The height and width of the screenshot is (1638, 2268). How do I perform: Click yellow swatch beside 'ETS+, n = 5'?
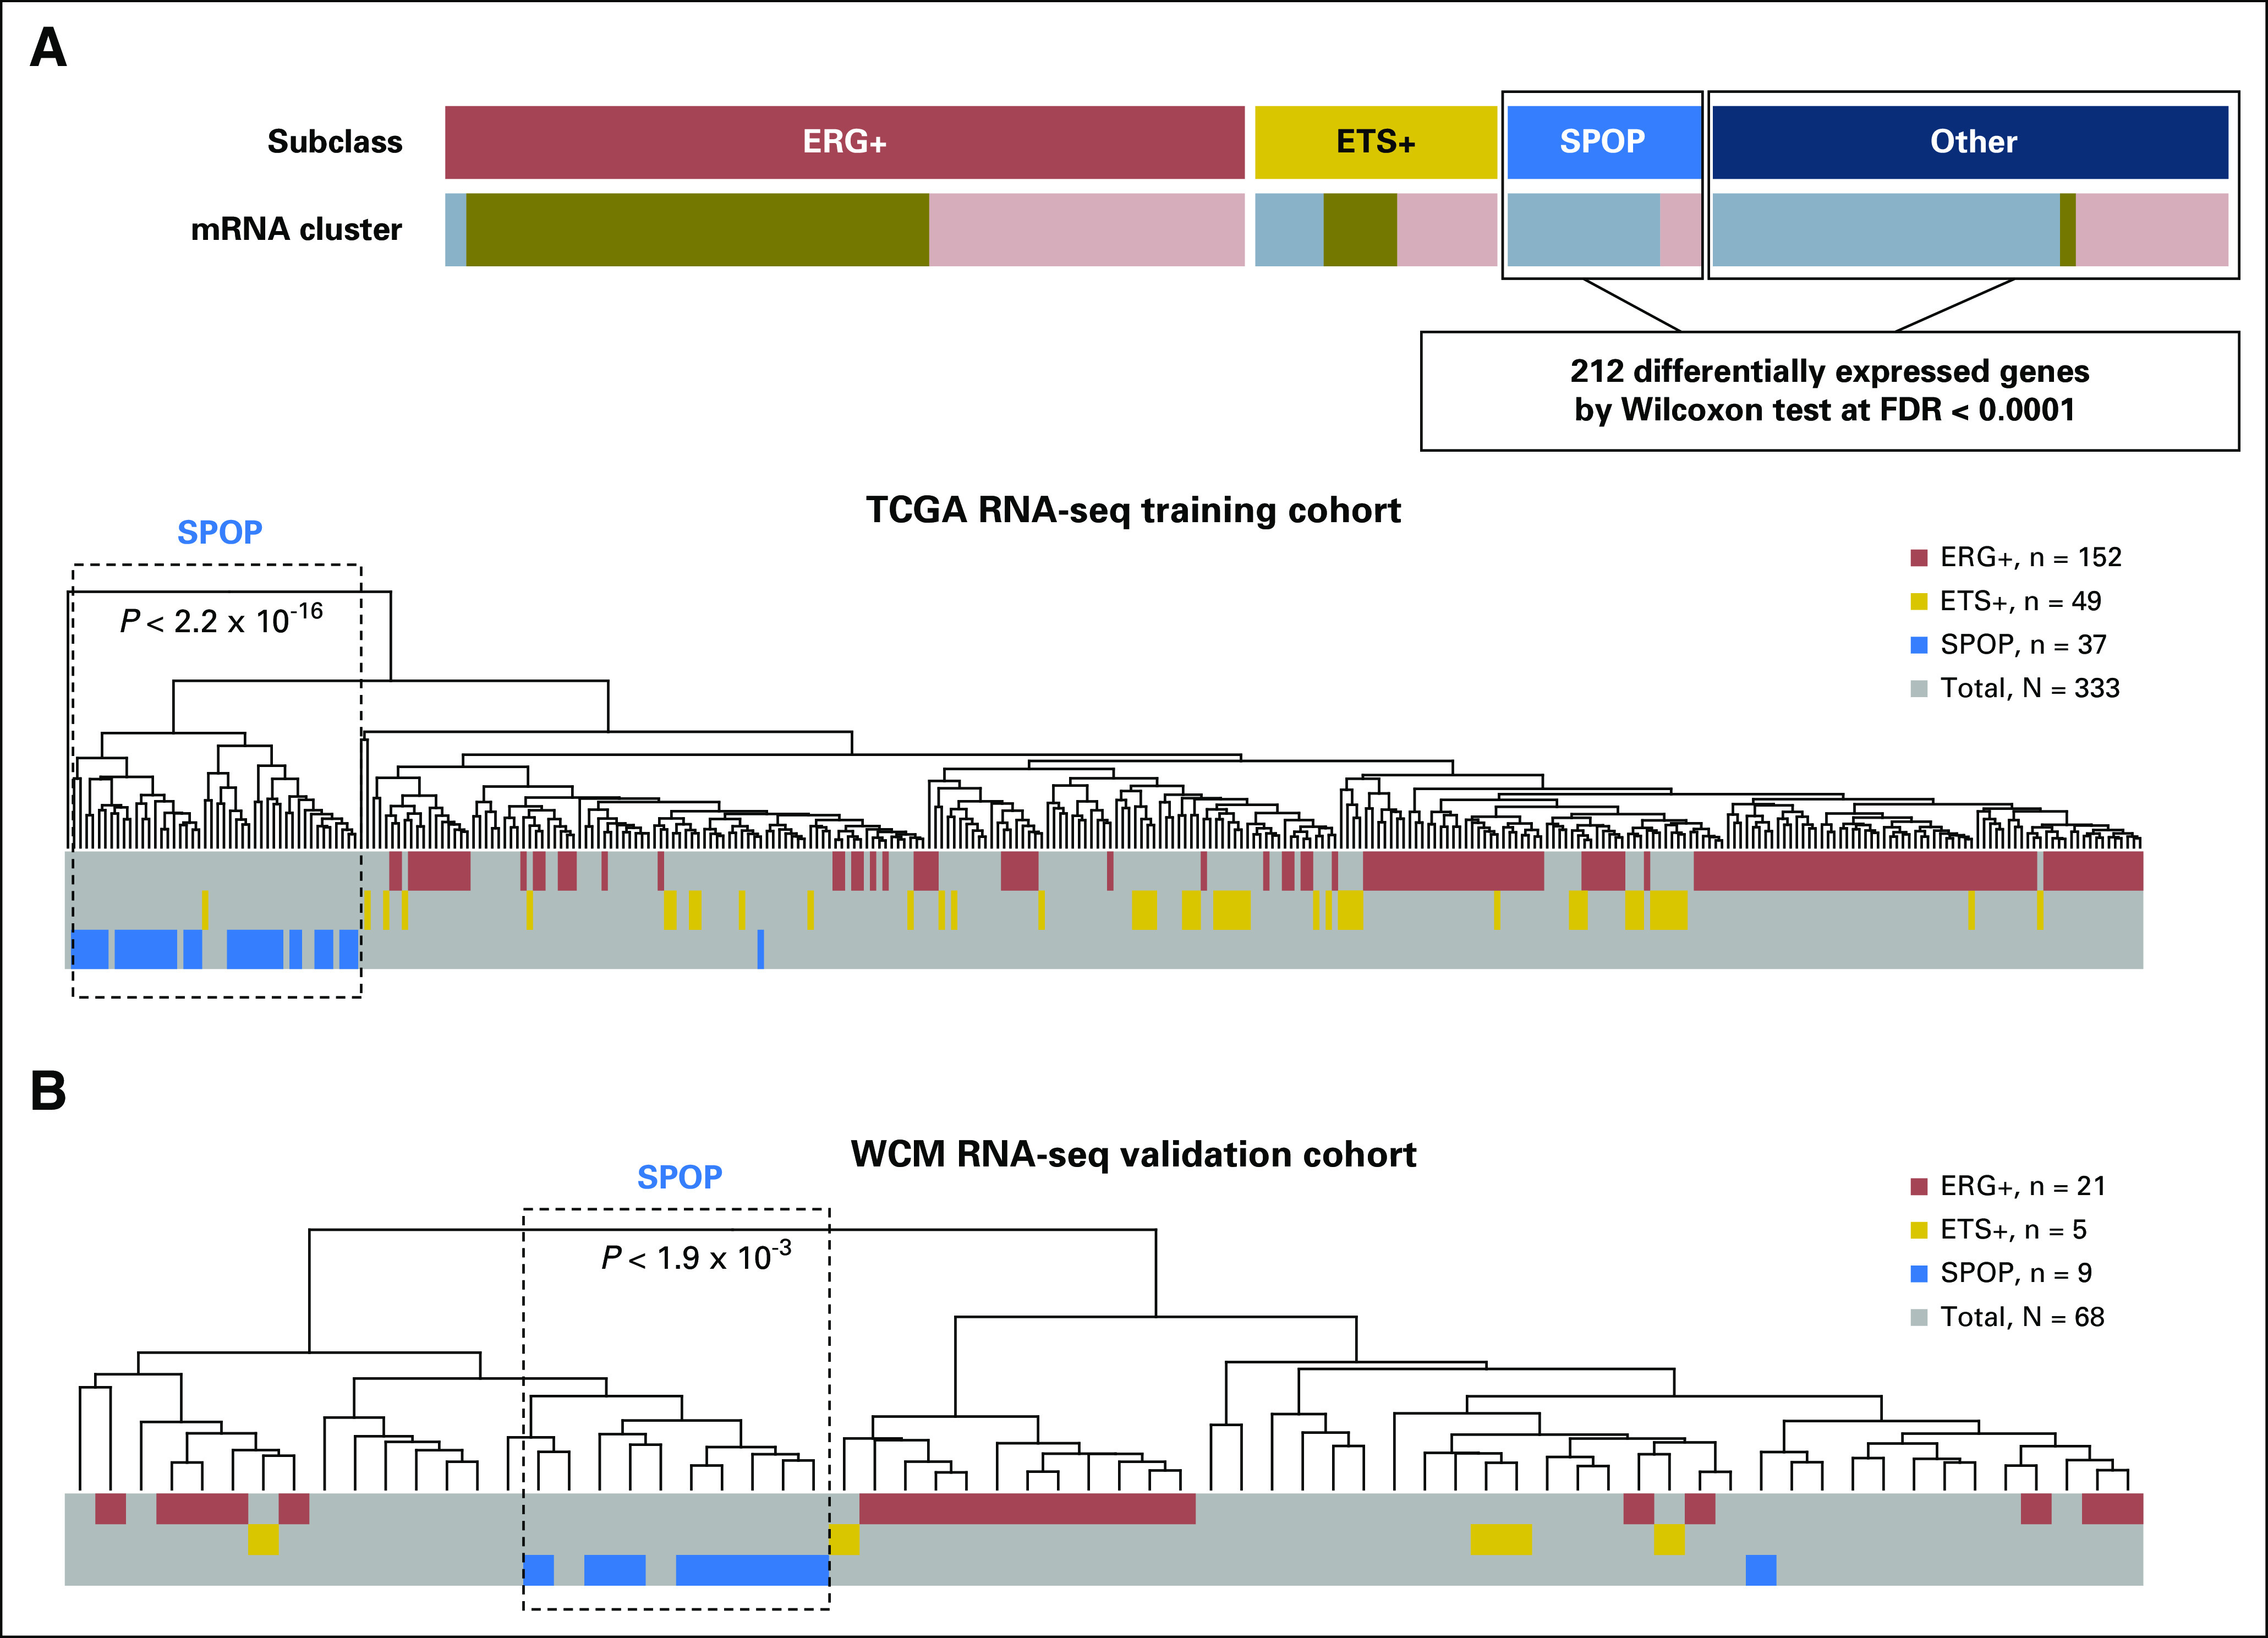[1919, 1229]
